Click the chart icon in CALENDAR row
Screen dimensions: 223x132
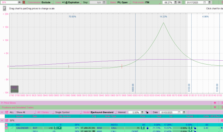pyautogui.click(x=12, y=128)
